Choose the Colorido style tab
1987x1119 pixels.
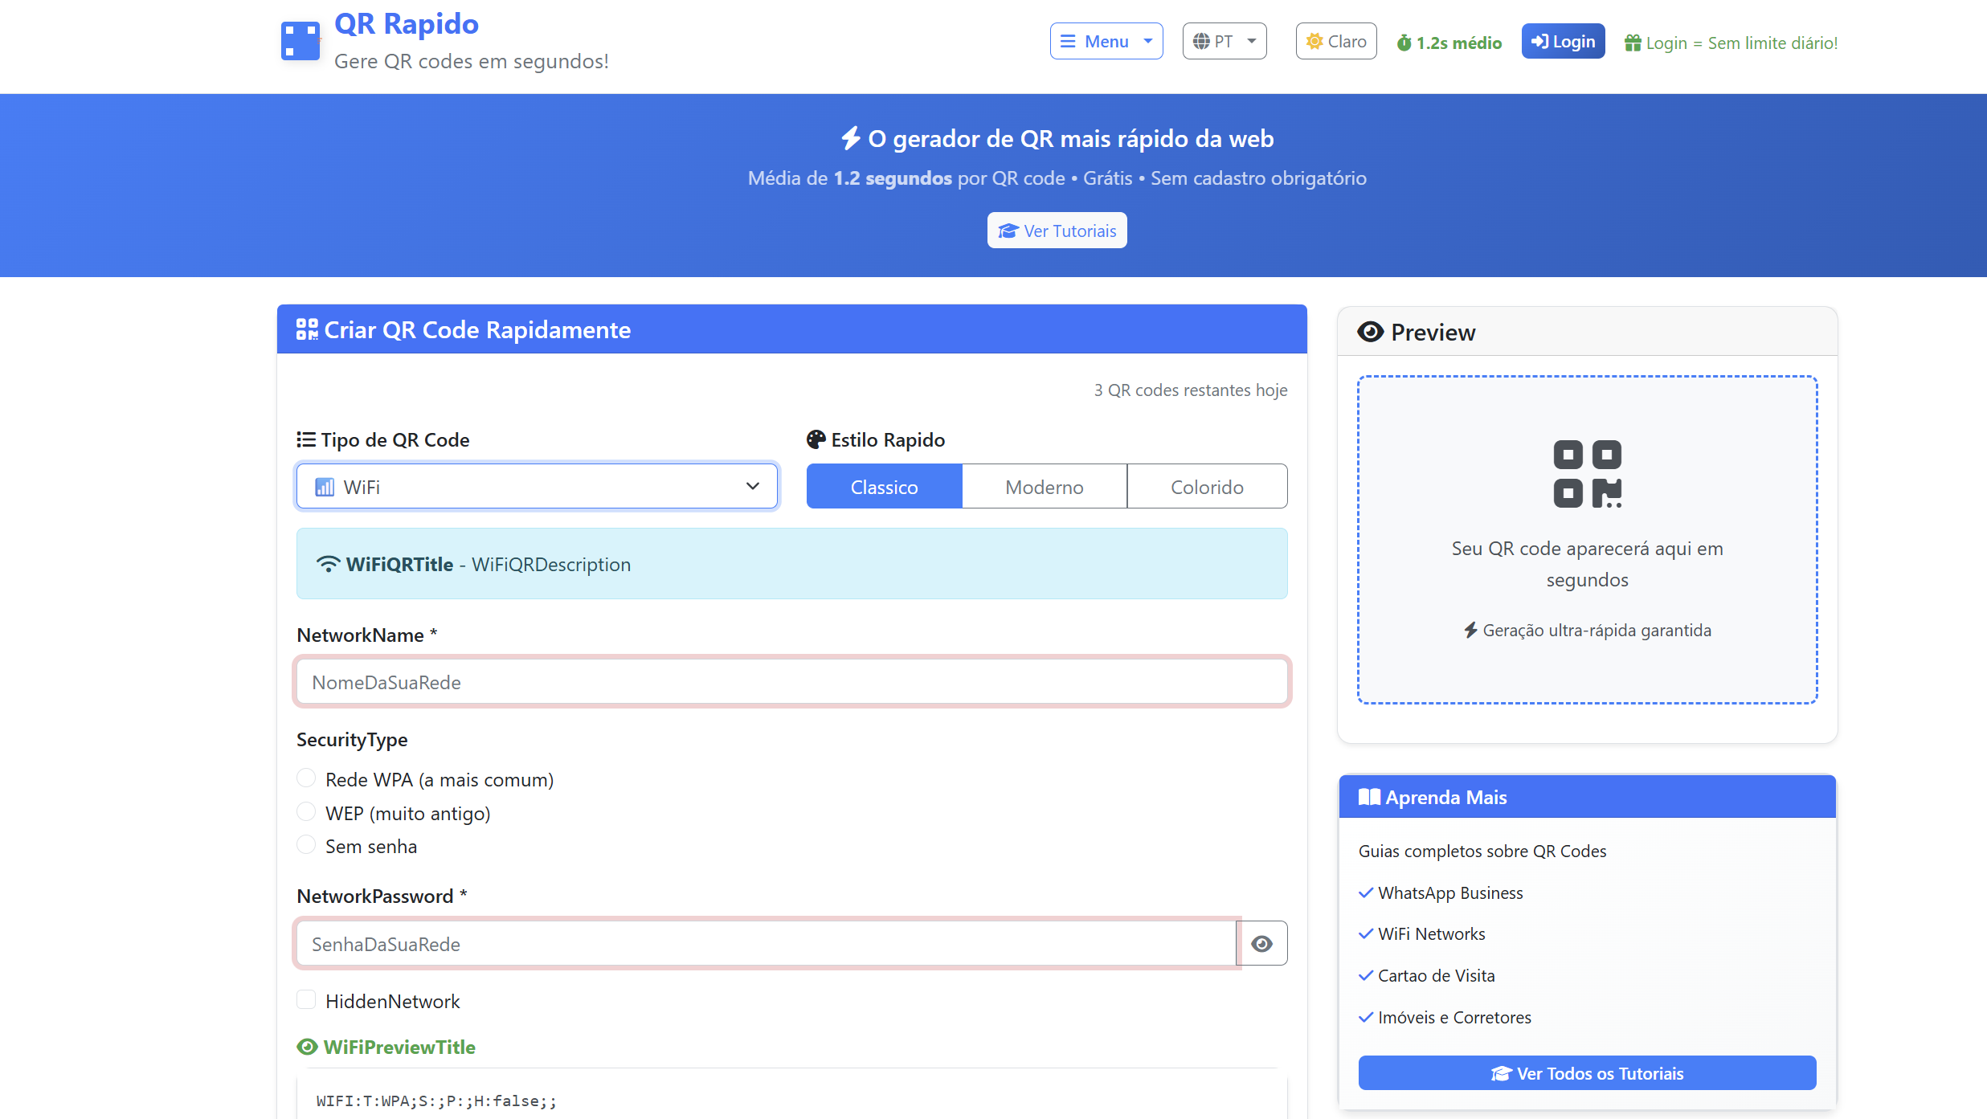[1206, 486]
